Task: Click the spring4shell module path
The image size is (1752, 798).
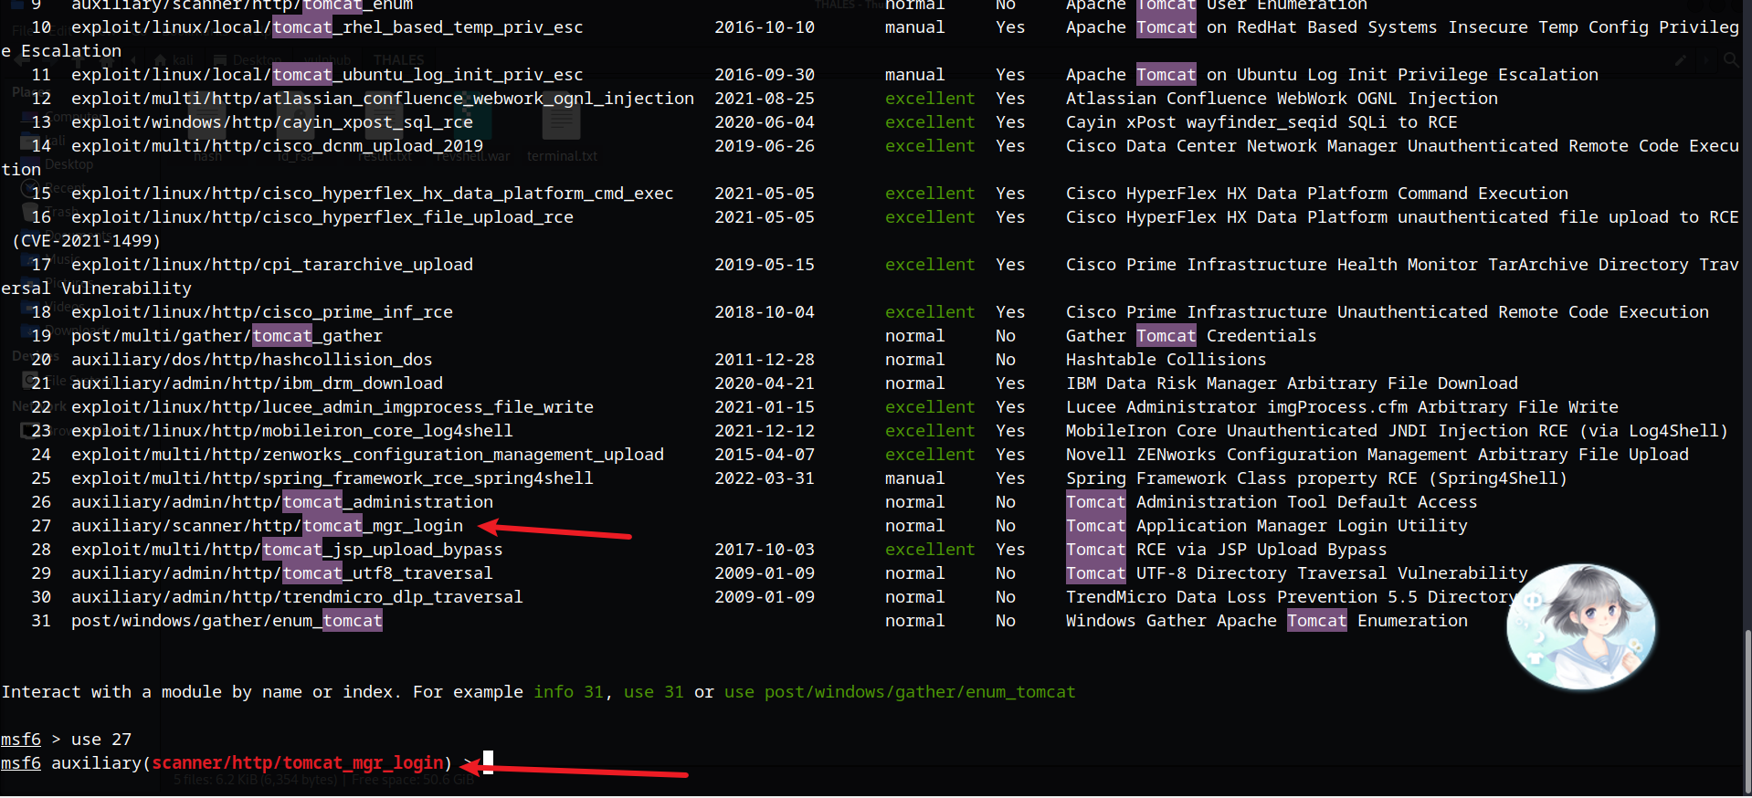Action: pos(332,478)
